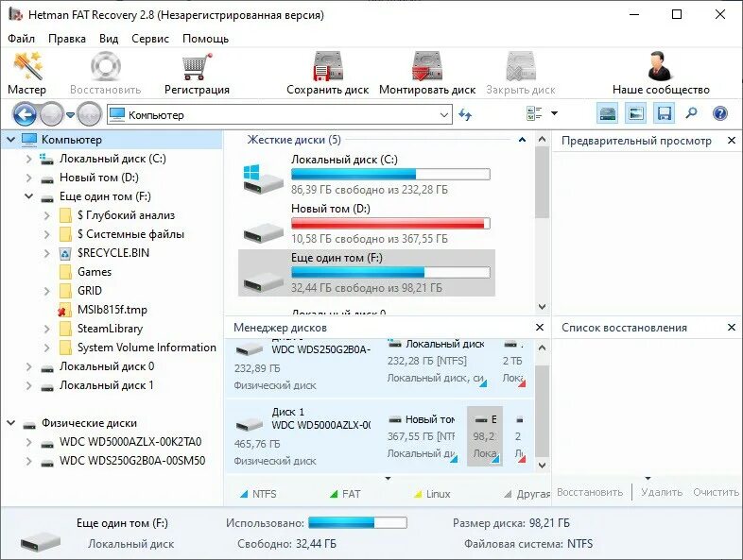Viewport: 743px width, 560px height.
Task: Expand Локальный диск (C:) in the tree
Action: (29, 159)
